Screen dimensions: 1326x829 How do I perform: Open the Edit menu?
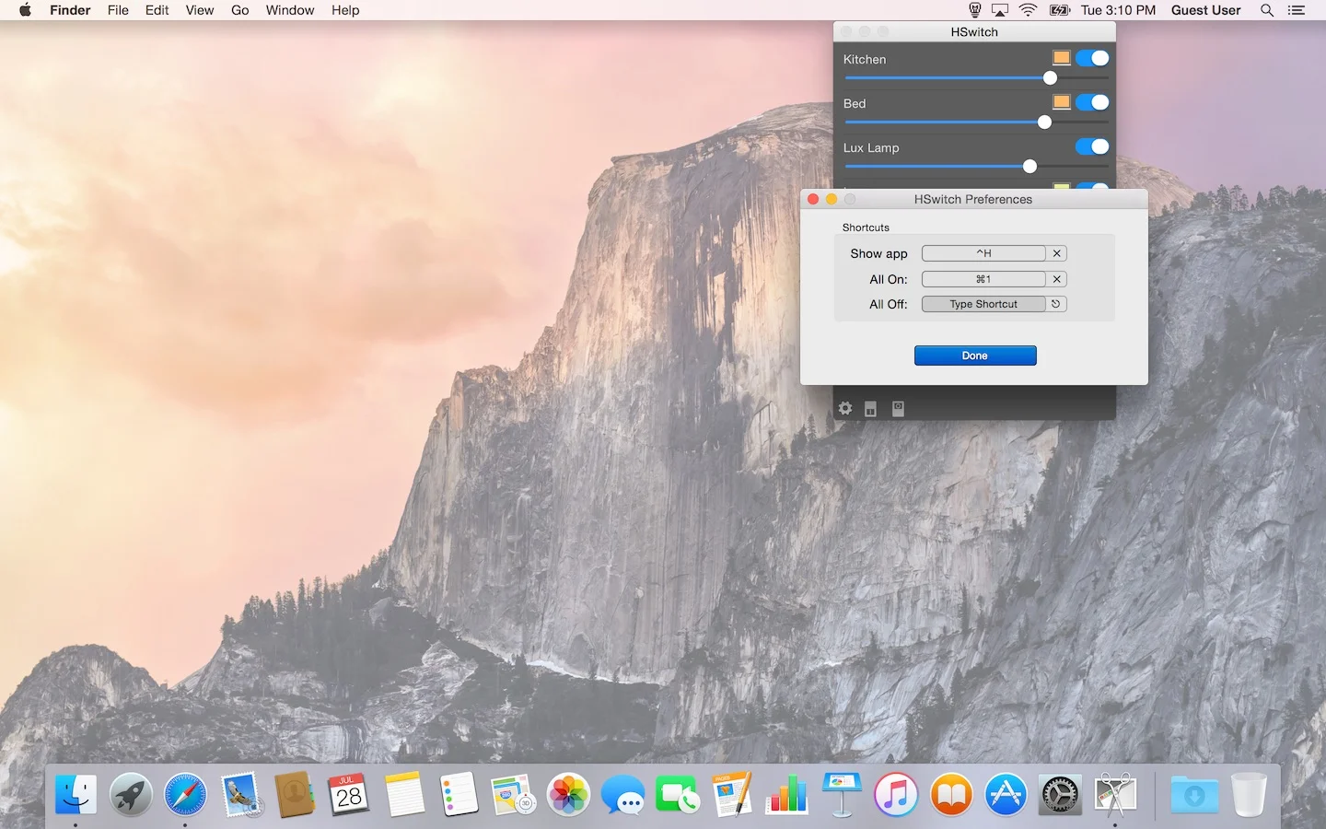[157, 10]
